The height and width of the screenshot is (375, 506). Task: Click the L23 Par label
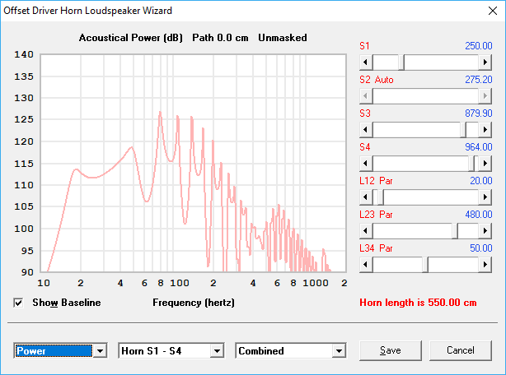[376, 215]
